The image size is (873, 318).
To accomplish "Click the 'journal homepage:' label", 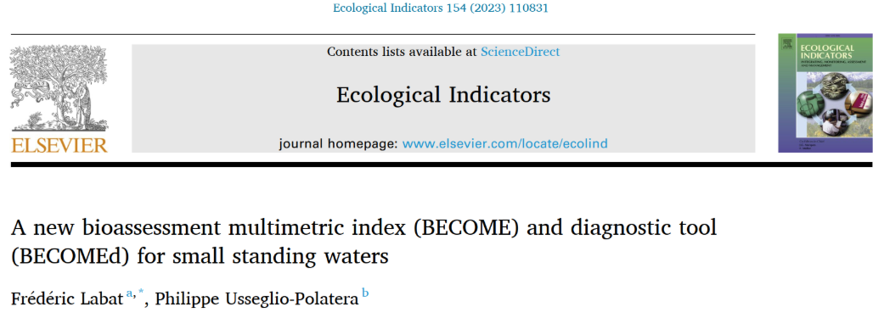I will [x=339, y=143].
